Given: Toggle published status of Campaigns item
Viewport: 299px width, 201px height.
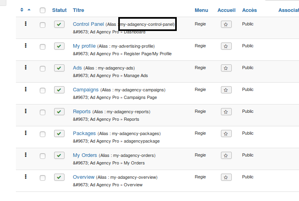Looking at the screenshot, I should tap(59, 90).
